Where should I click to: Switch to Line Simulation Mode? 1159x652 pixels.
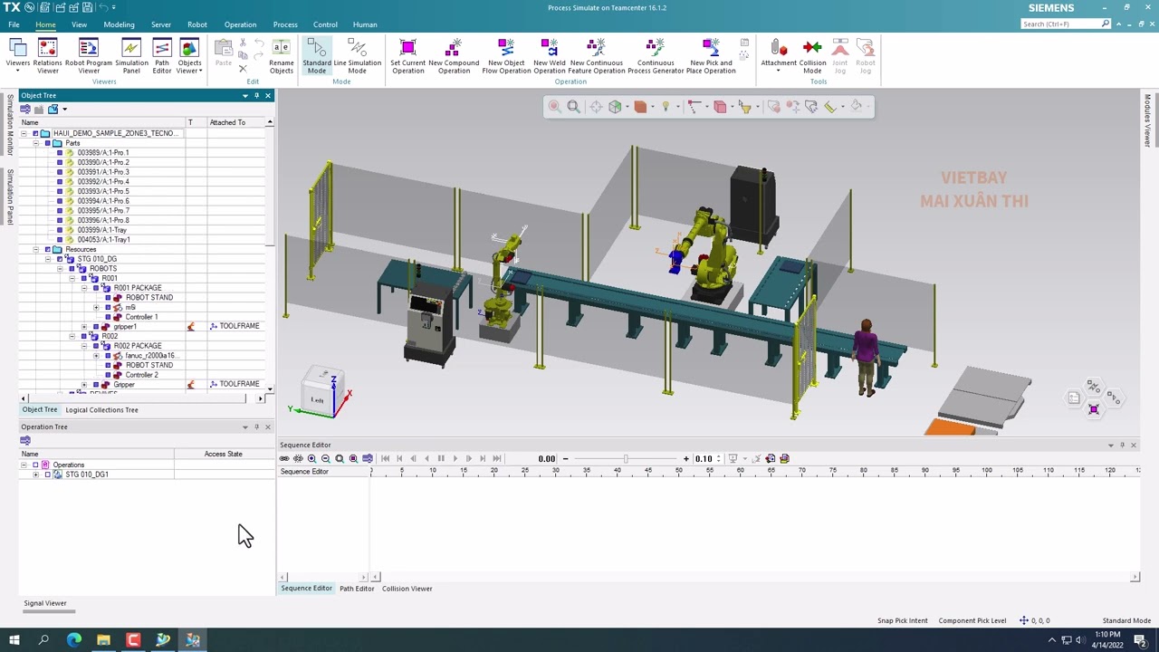(358, 56)
